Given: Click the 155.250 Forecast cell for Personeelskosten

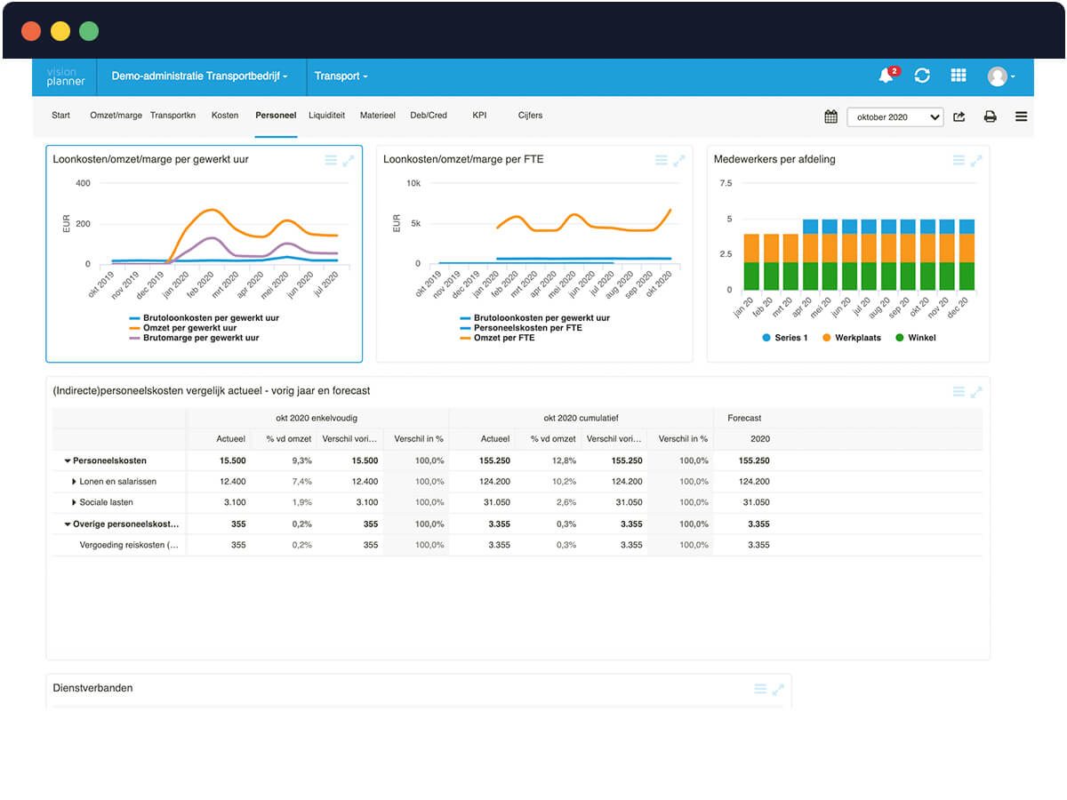Looking at the screenshot, I should point(754,460).
